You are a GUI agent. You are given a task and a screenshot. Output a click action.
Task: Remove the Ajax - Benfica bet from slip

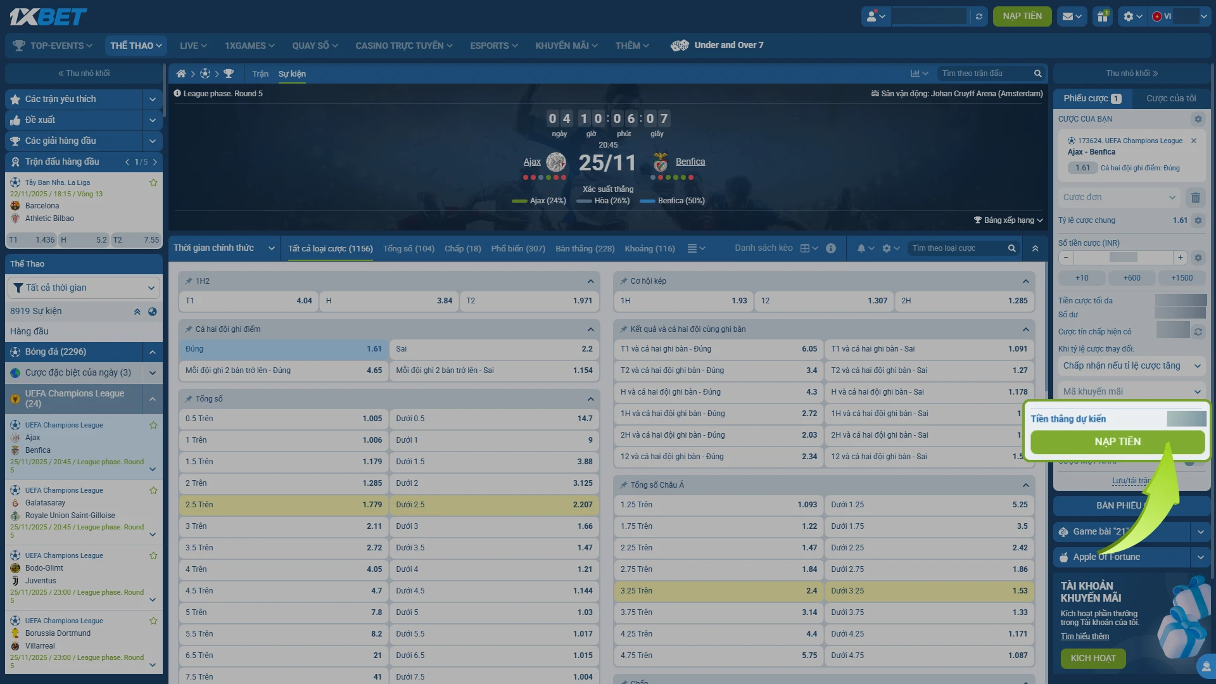click(1194, 141)
